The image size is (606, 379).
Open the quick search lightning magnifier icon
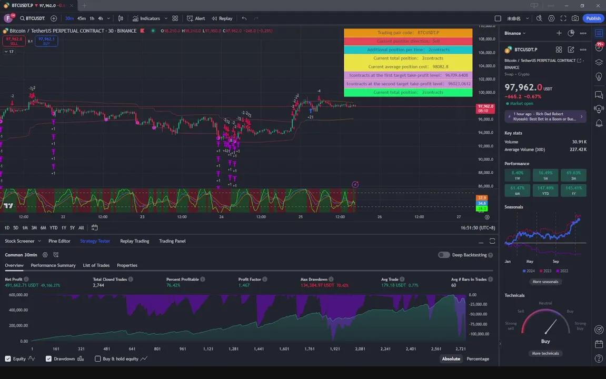pyautogui.click(x=539, y=18)
